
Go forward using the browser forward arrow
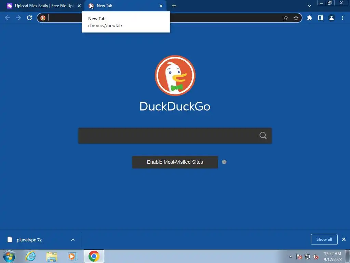coord(18,18)
